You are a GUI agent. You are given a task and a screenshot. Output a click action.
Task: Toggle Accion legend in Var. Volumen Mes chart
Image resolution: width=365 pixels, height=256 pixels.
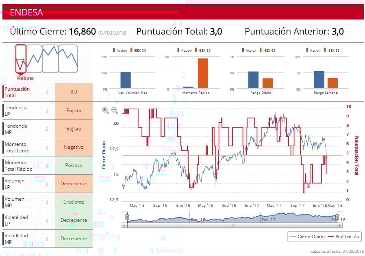coord(120,50)
